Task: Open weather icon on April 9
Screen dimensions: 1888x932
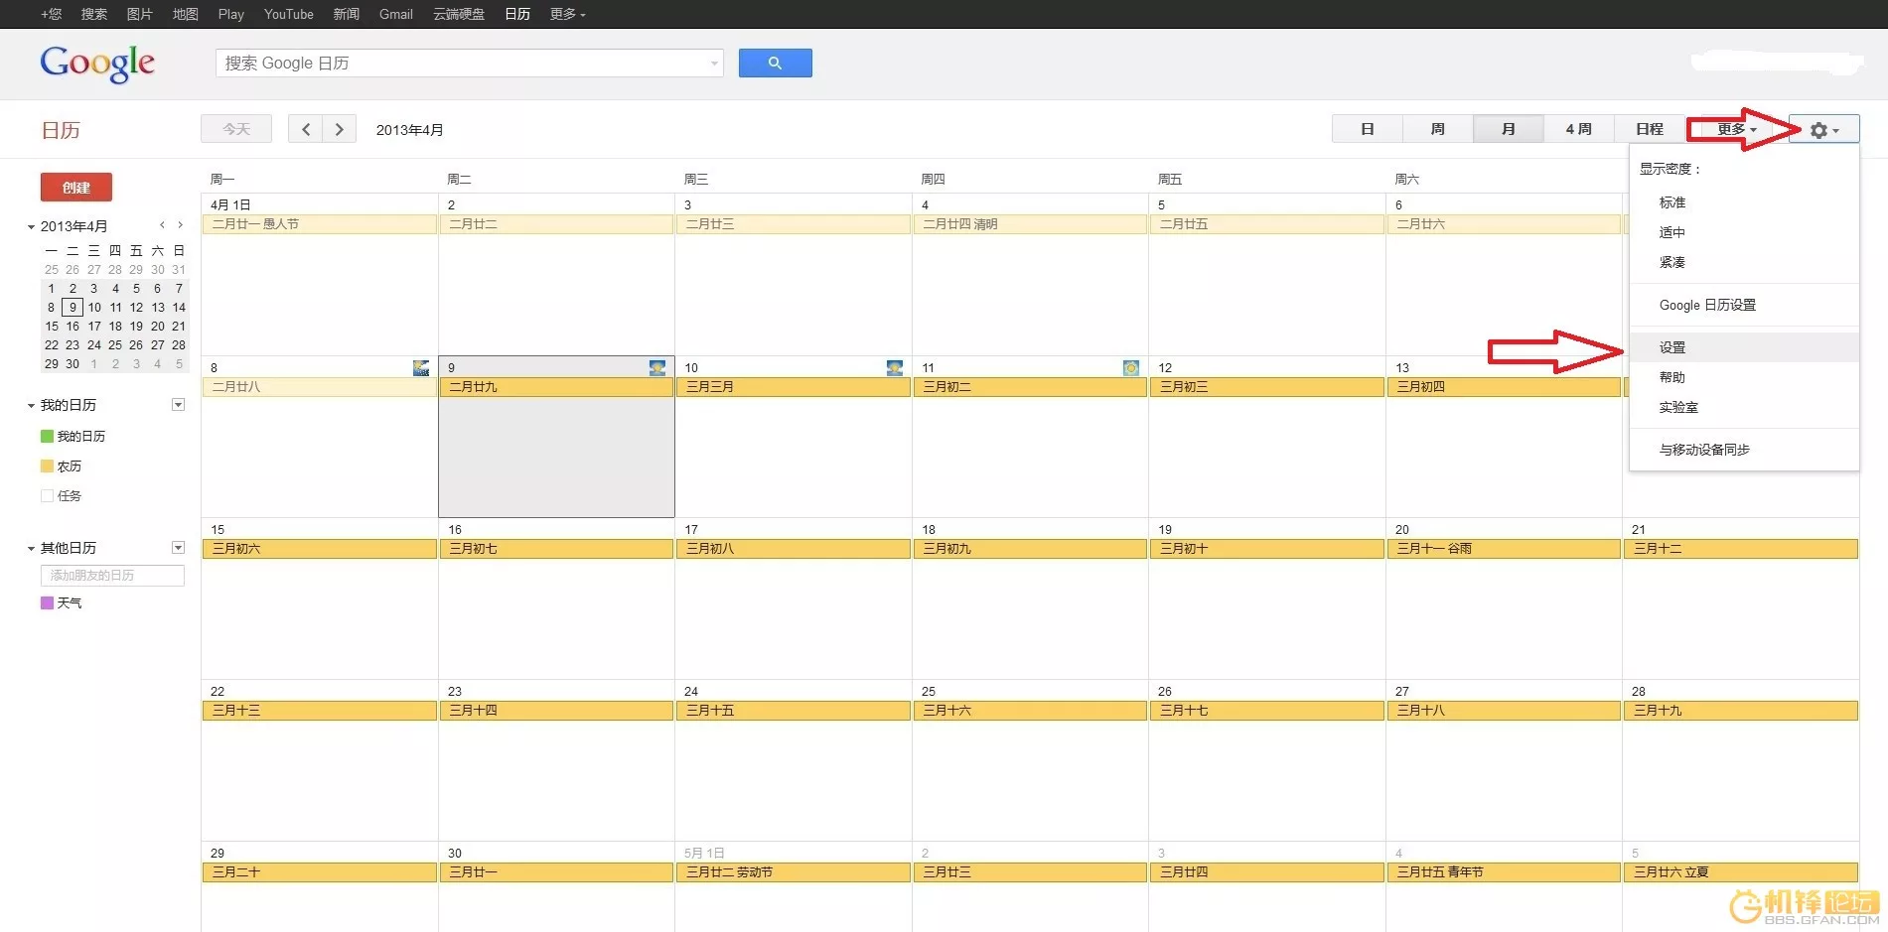Action: pos(657,368)
